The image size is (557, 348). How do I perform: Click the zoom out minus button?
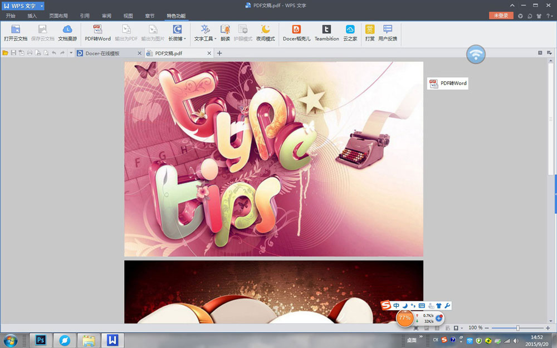click(487, 328)
